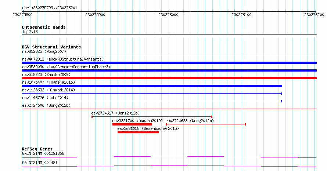The height and width of the screenshot is (171, 327).
Task: Click the red esv3681058 variant bar
Action: click(138, 132)
